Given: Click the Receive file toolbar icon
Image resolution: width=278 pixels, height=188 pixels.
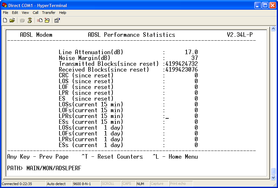Looking at the screenshot, I should (x=47, y=20).
